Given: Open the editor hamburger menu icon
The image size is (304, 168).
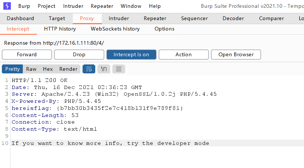Looking at the screenshot, I should click(x=119, y=69).
